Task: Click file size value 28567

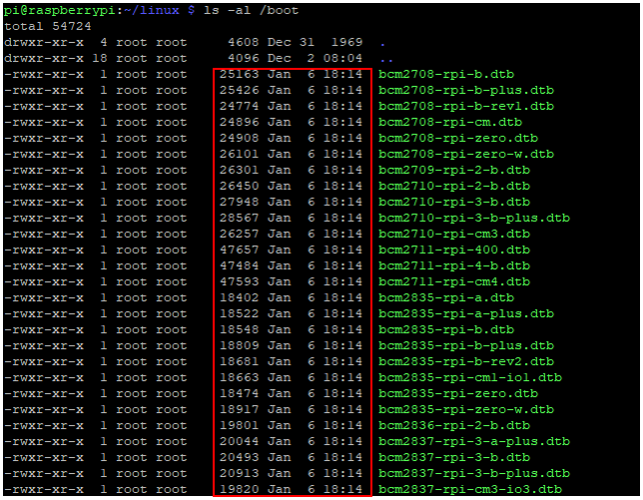Action: click(239, 218)
